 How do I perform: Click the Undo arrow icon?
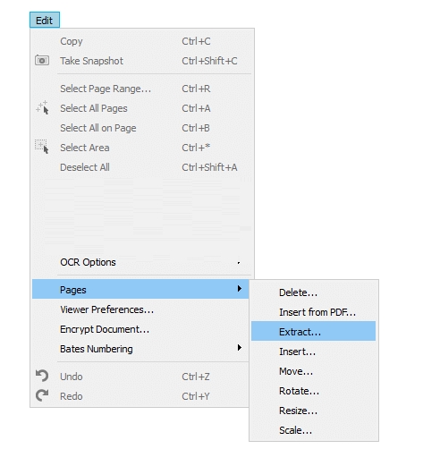coord(42,376)
